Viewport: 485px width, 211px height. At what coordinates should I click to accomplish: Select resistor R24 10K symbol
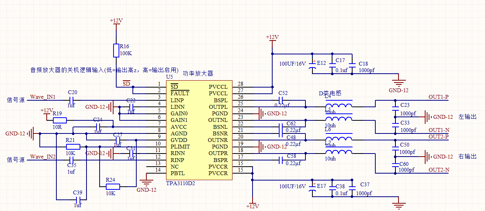coord(113,187)
